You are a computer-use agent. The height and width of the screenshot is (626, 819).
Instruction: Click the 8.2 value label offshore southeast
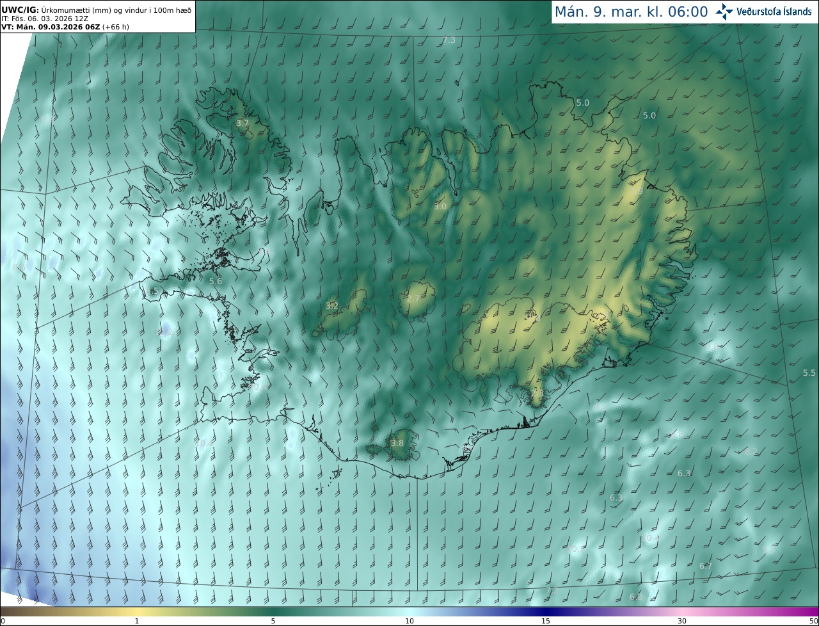click(751, 451)
